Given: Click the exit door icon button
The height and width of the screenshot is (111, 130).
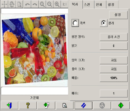Looking at the screenshot, I should click(x=9, y=105).
